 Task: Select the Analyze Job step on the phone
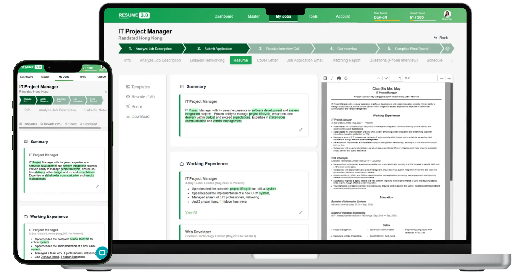click(x=27, y=100)
